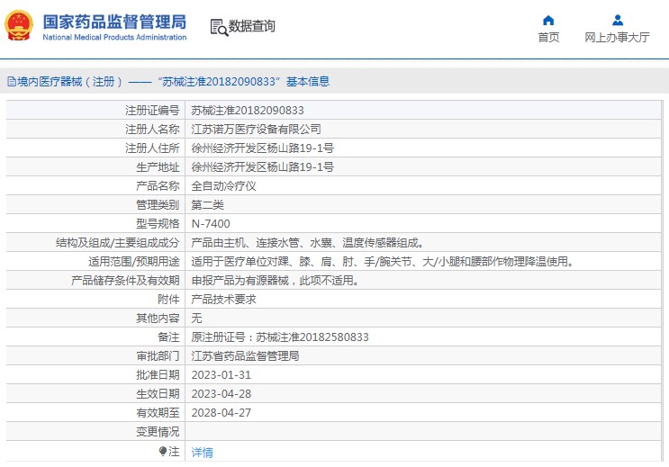
Task: Click 适用范围/预期用途 label
Action: 134,262
